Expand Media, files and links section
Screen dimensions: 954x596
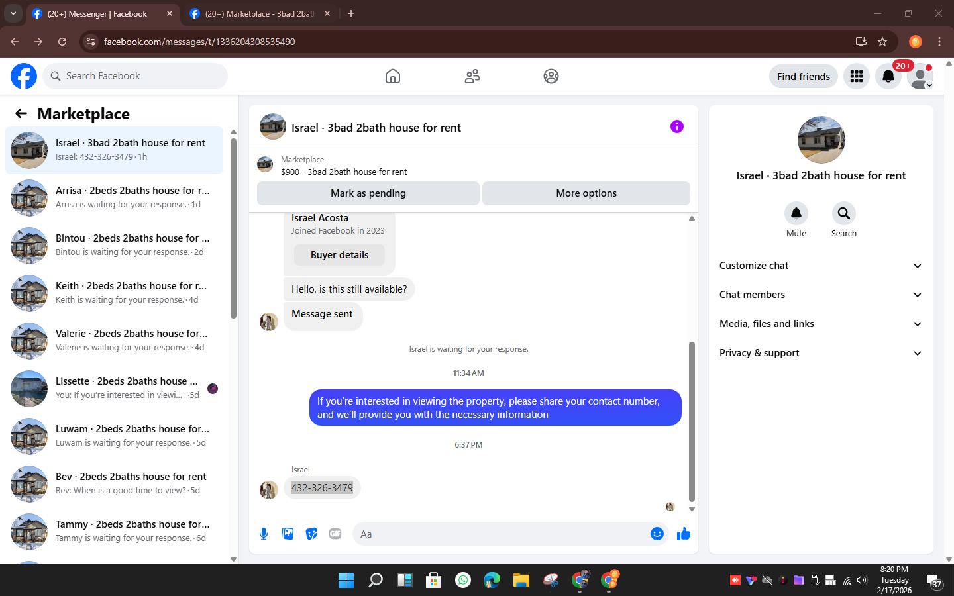click(821, 324)
